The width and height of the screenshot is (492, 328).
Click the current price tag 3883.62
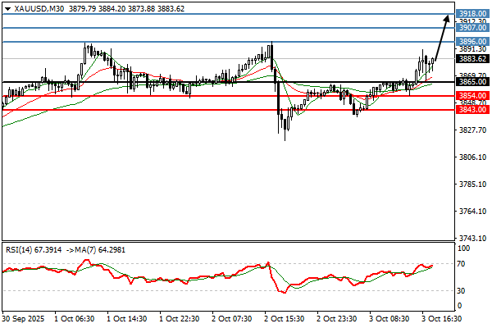(x=473, y=58)
